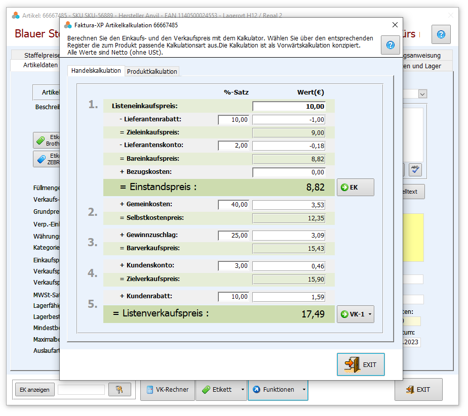Image resolution: width=468 pixels, height=416 pixels.
Task: Click the Listeneinkaufspreis value field
Action: [289, 106]
